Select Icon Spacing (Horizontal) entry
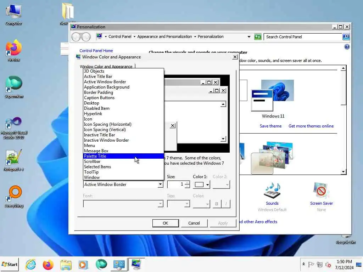 pyautogui.click(x=123, y=124)
